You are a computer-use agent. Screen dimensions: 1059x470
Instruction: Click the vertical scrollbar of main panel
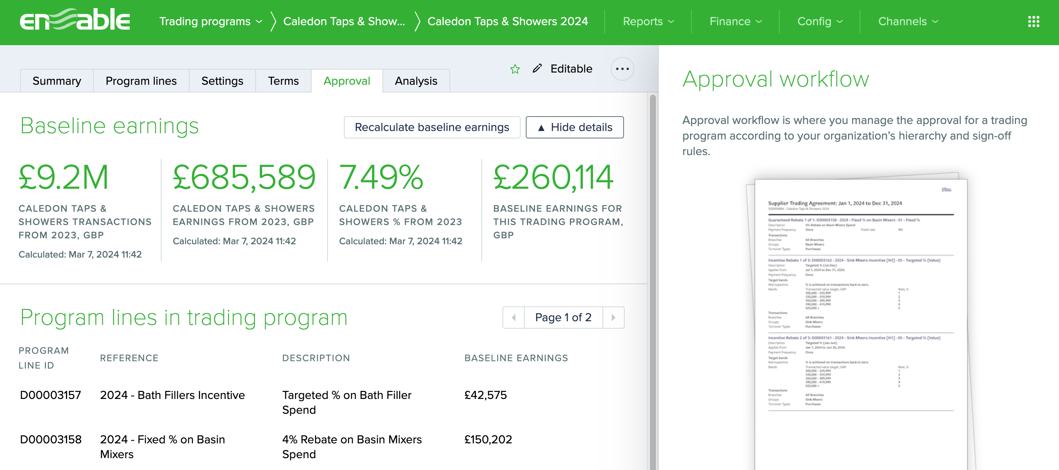click(x=653, y=282)
